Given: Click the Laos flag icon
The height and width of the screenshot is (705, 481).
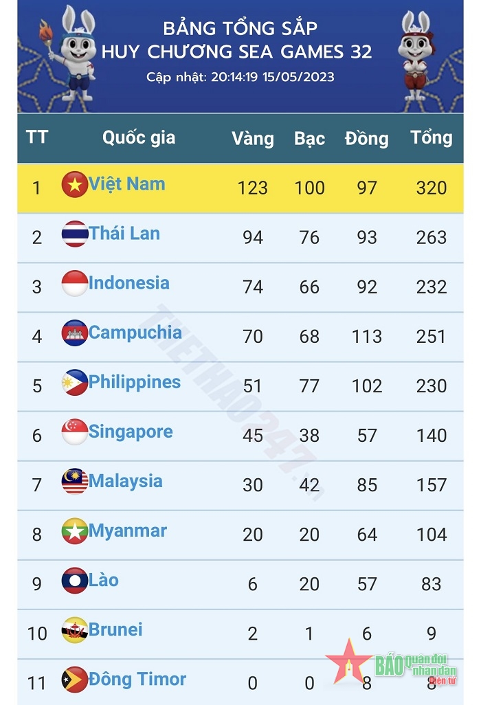Looking at the screenshot, I should [x=74, y=581].
